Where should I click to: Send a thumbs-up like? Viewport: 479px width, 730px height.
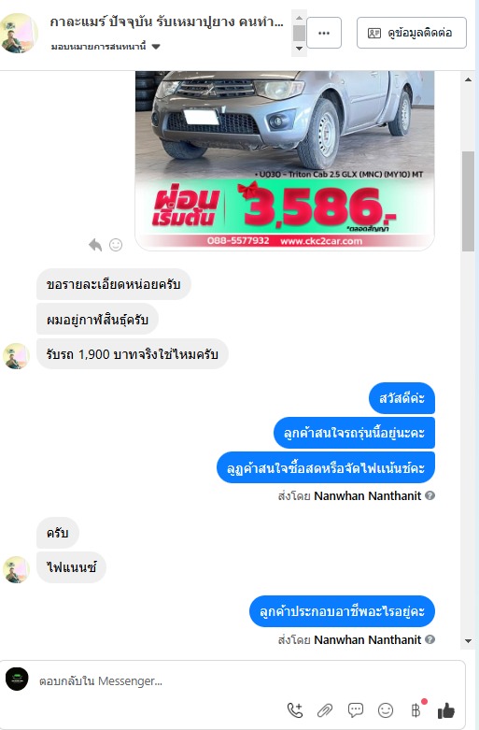(x=446, y=710)
